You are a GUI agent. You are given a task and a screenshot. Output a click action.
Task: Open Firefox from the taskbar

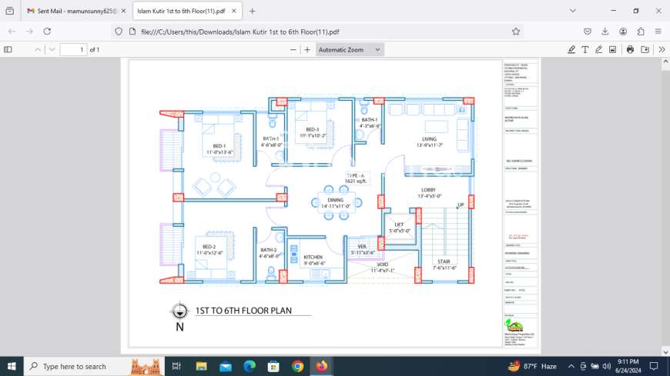pos(322,366)
